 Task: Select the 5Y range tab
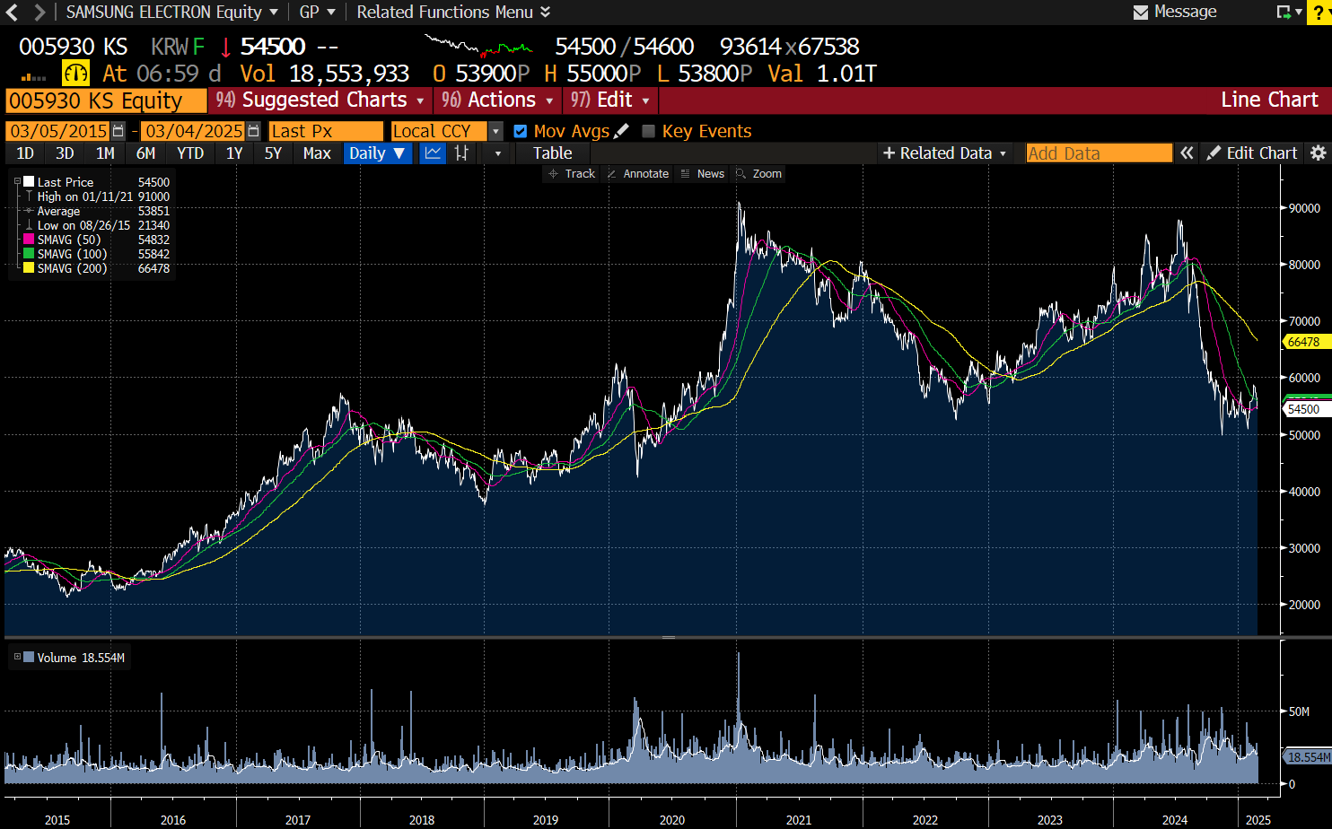tap(273, 153)
